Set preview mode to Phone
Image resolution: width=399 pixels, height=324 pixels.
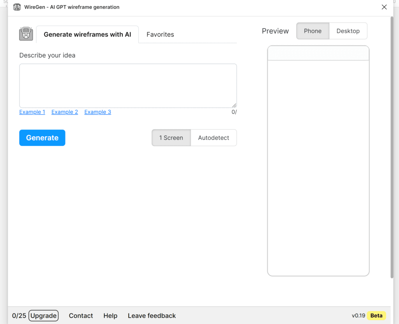[x=313, y=31]
